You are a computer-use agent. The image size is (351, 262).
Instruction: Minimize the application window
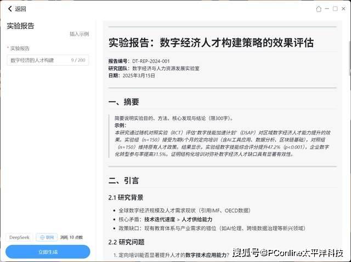[327, 9]
